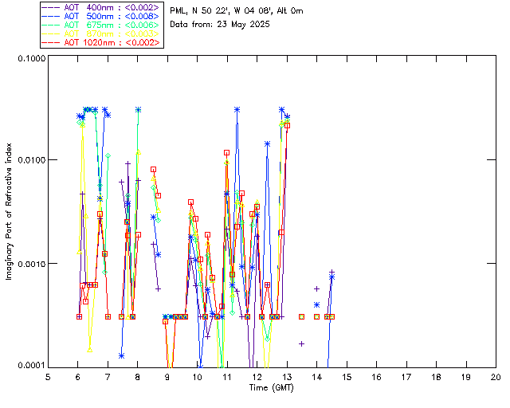Click the 0.0010 y-axis tick label
The image size is (510, 408).
click(29, 264)
